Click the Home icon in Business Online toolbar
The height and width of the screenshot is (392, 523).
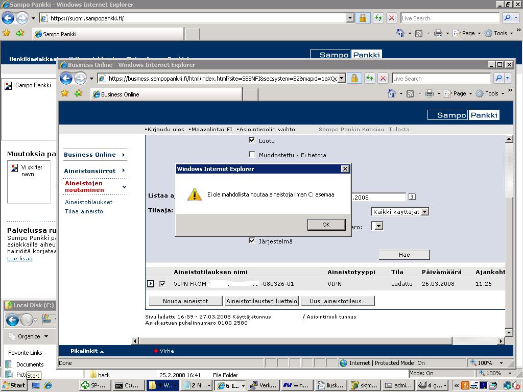coord(392,93)
